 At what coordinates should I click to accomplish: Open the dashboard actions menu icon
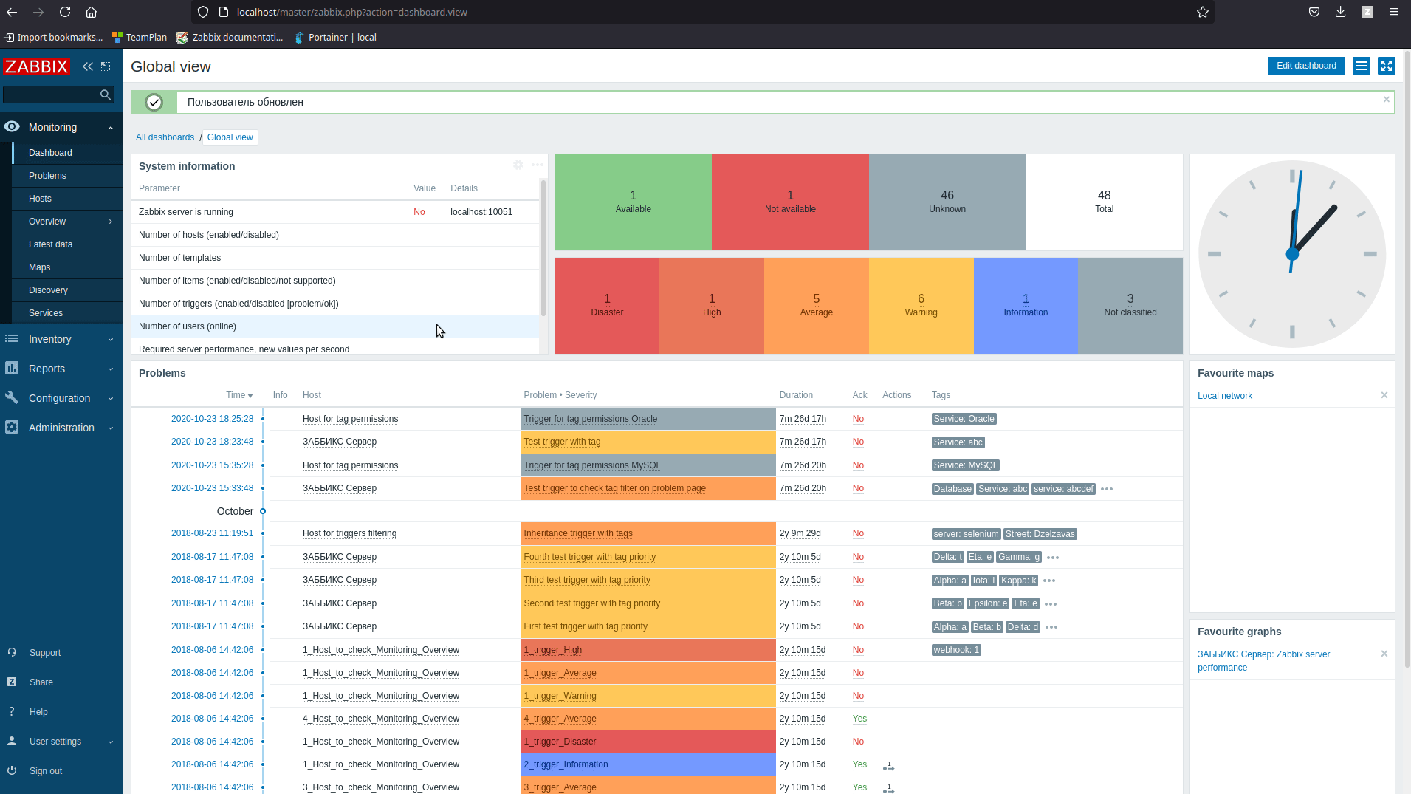(x=1361, y=66)
